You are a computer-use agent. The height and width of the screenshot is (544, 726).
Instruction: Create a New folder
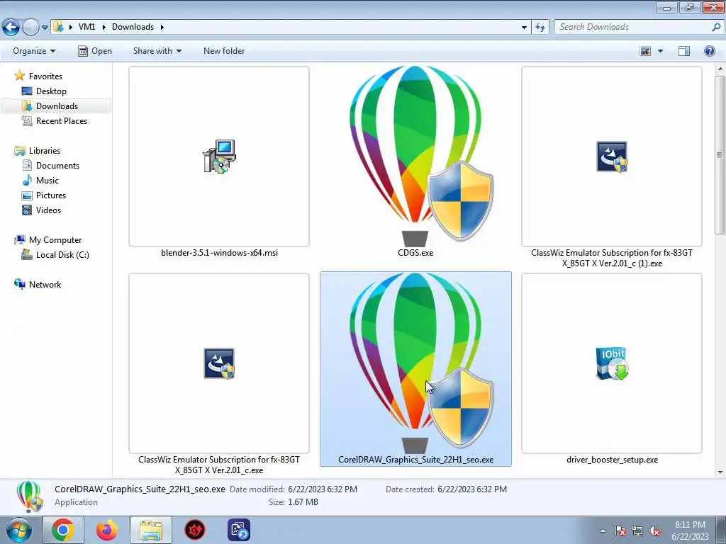[224, 51]
